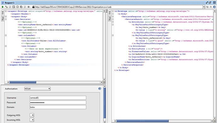Click splitter arrows between request and response
The width and height of the screenshot is (217, 123).
107,11
